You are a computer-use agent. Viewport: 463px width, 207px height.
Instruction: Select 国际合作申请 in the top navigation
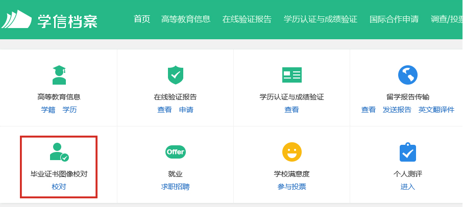click(394, 19)
